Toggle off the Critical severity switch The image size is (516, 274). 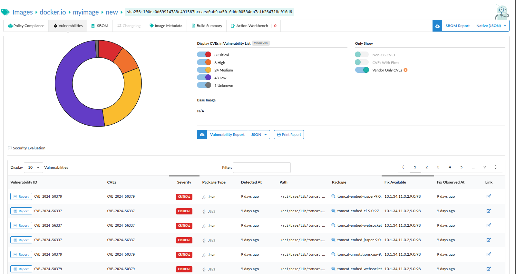(204, 55)
